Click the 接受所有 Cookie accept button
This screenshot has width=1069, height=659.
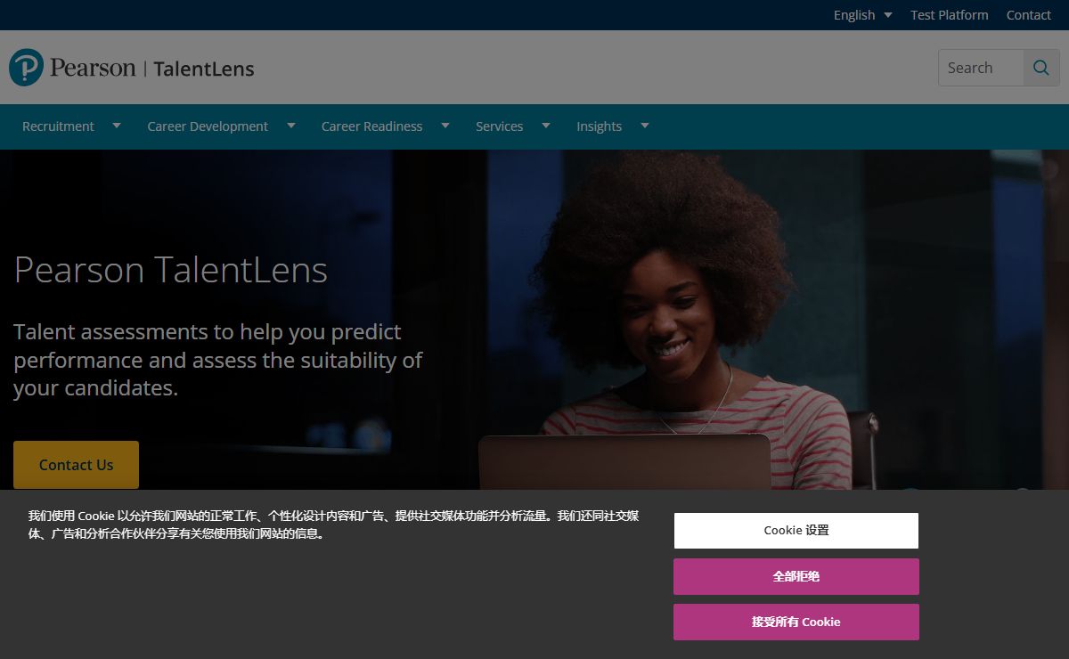(796, 622)
